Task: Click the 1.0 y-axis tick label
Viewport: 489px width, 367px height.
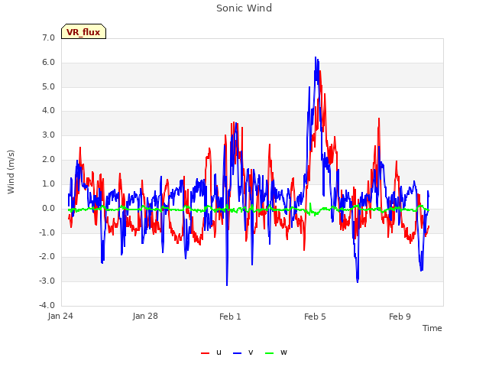Action: tap(48, 183)
